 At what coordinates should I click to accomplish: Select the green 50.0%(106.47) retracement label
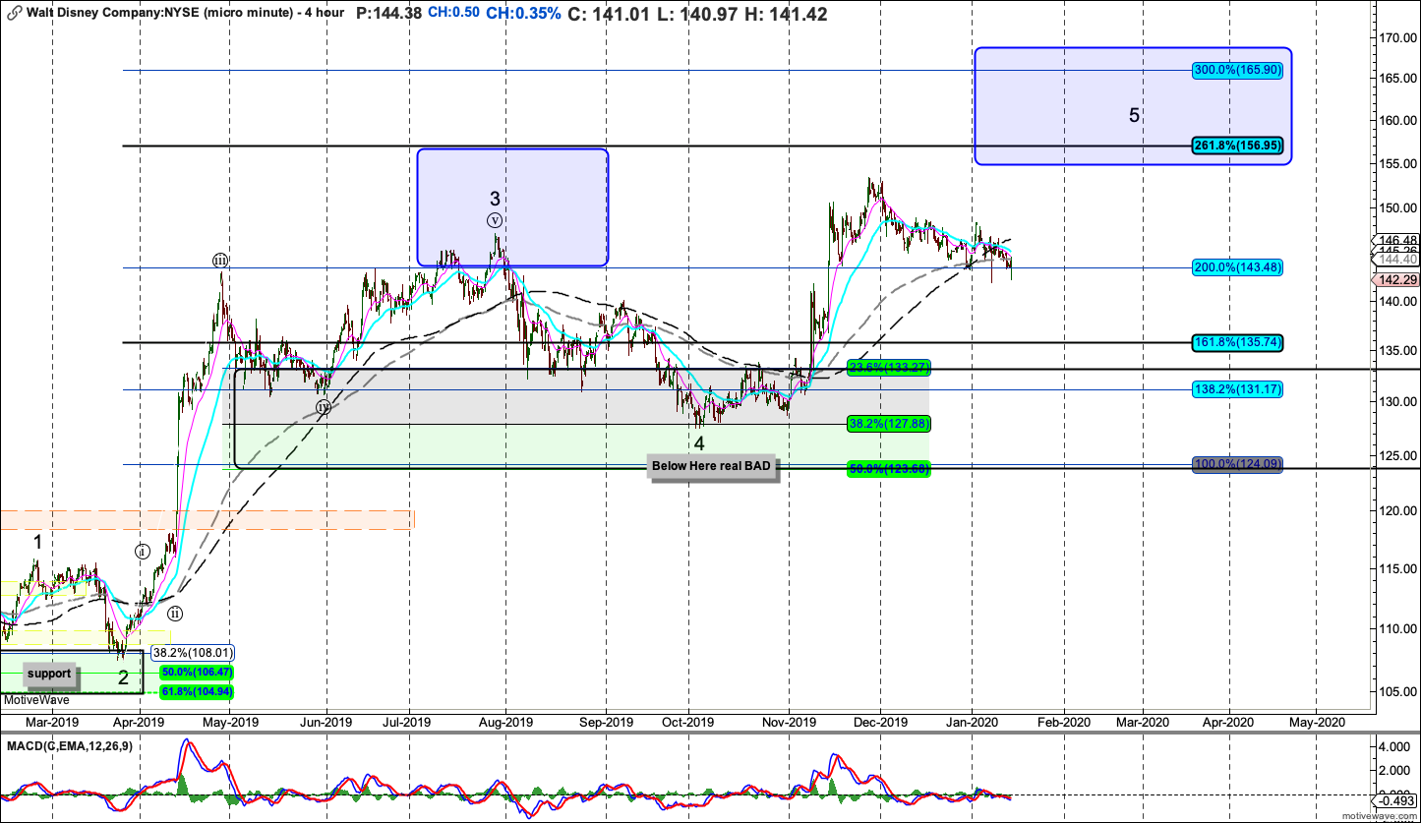197,673
